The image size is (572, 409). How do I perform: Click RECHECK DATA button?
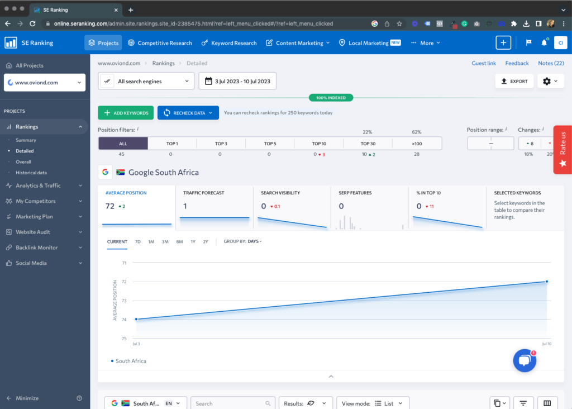tap(188, 113)
